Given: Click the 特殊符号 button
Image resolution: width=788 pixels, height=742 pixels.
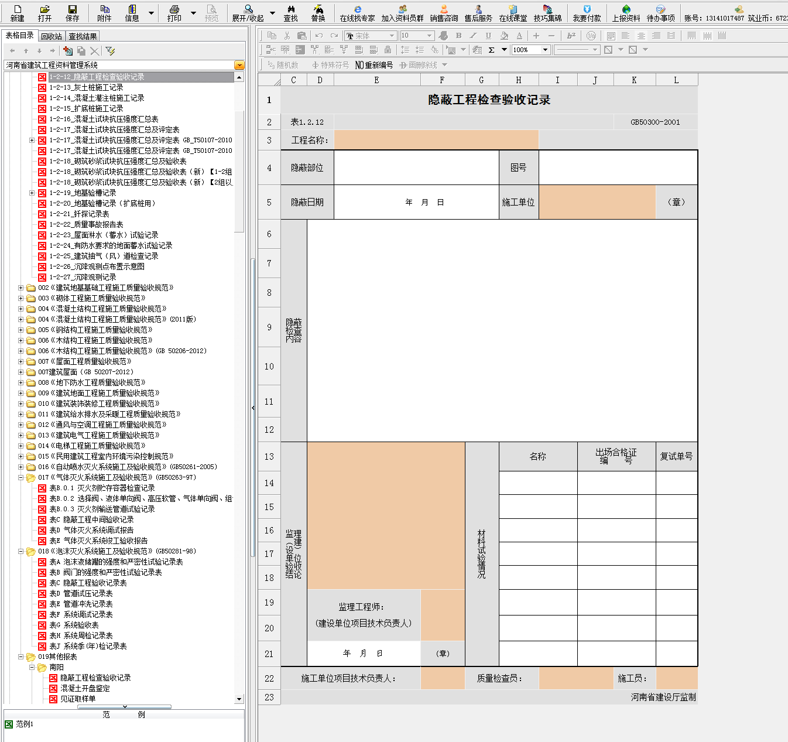Looking at the screenshot, I should coord(330,65).
